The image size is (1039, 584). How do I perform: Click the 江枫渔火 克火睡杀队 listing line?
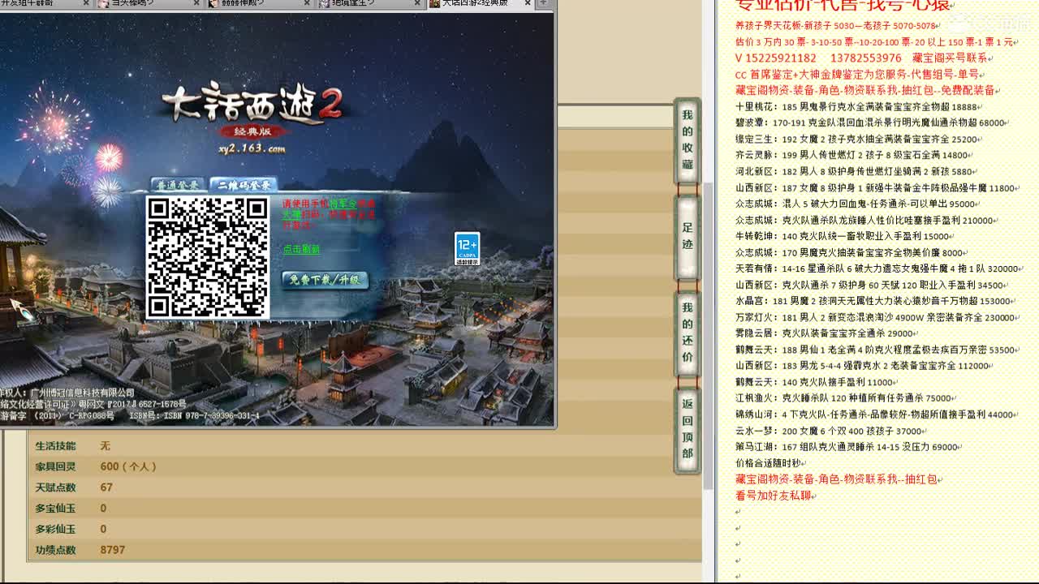(x=844, y=398)
